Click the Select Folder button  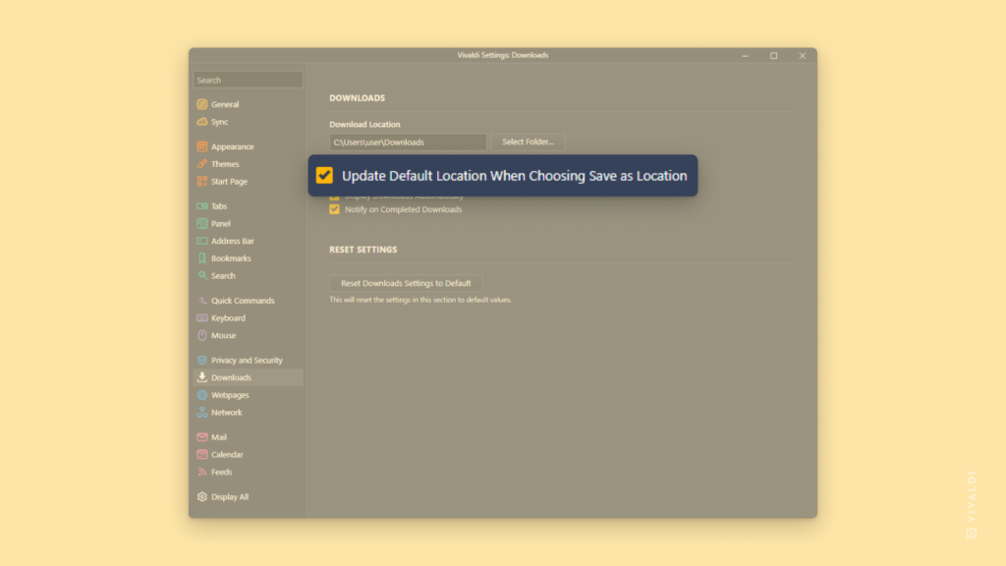click(x=528, y=141)
